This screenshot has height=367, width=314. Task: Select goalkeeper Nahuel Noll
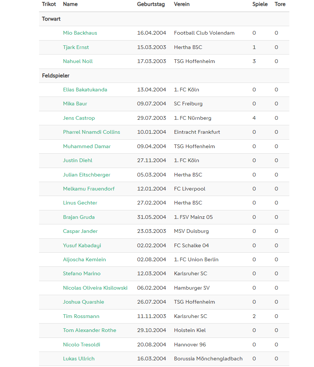78,61
